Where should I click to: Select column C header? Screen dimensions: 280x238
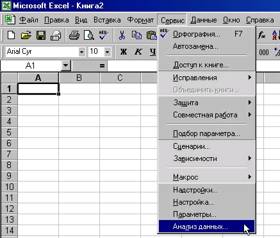tap(120, 78)
